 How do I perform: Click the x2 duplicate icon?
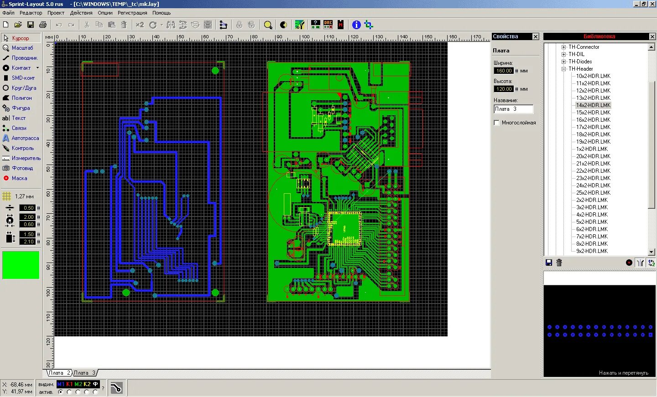[x=140, y=25]
